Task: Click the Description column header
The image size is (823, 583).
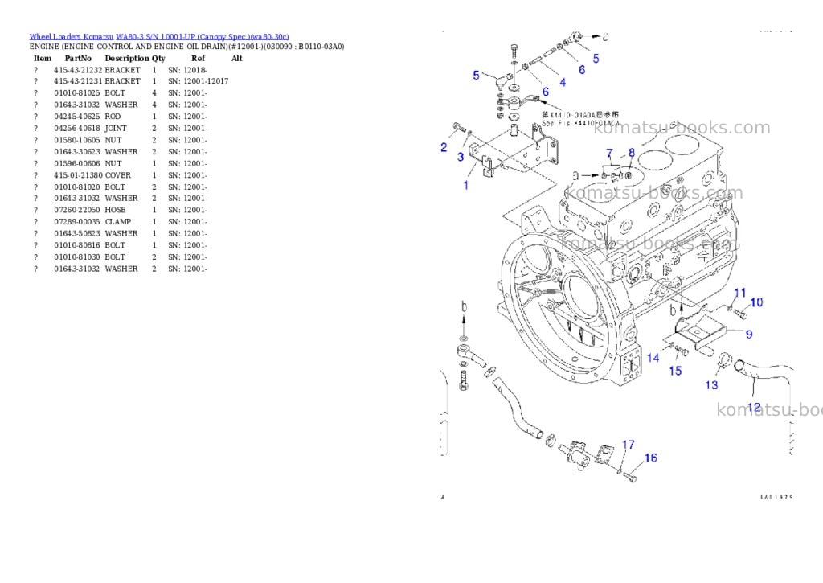Action: [126, 58]
